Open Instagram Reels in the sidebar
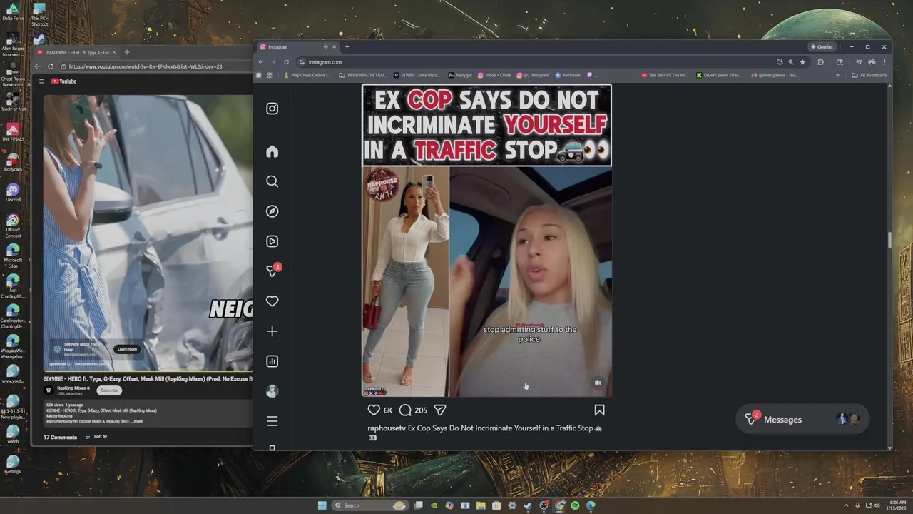Image resolution: width=913 pixels, height=514 pixels. click(x=272, y=241)
